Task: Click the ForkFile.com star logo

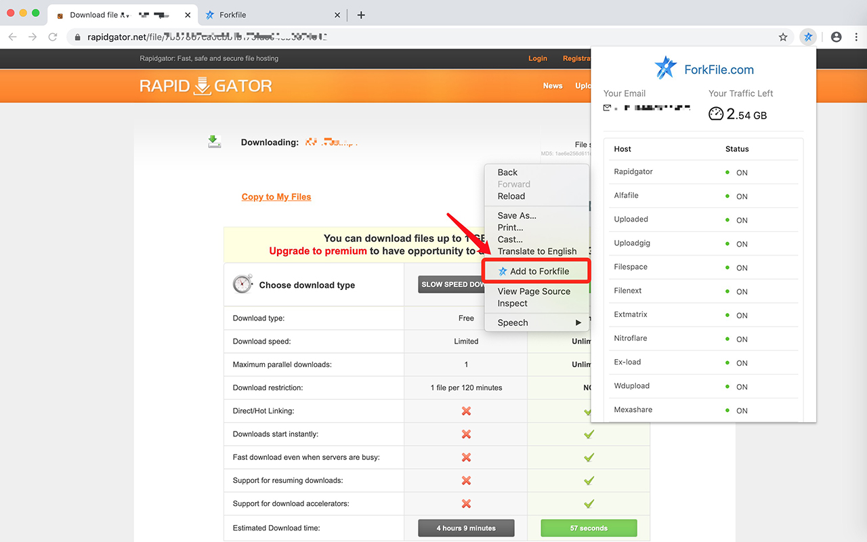Action: [x=665, y=68]
